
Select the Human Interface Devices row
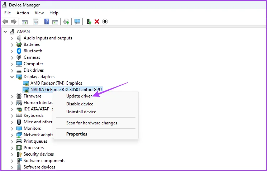click(x=38, y=103)
